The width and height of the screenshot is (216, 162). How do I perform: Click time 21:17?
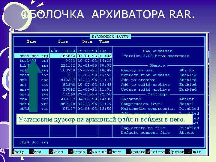105,80
